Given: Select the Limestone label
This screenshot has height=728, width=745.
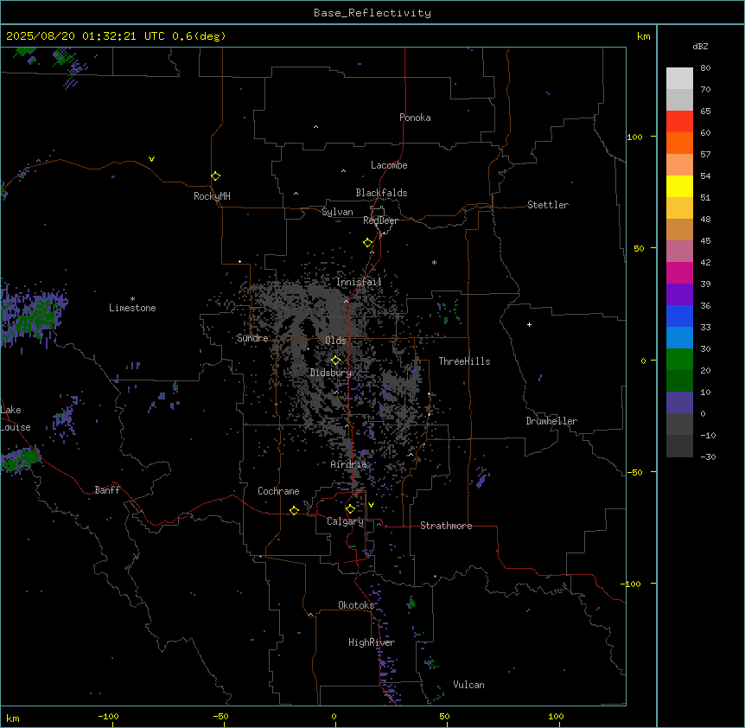Looking at the screenshot, I should [132, 308].
